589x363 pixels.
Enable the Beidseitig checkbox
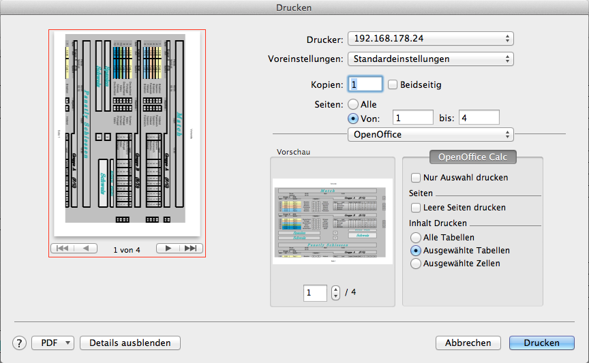tap(393, 84)
